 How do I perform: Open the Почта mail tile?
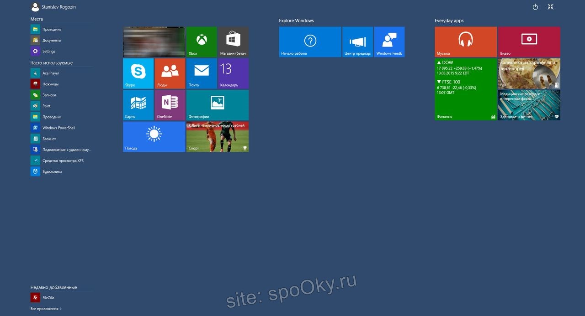click(202, 73)
